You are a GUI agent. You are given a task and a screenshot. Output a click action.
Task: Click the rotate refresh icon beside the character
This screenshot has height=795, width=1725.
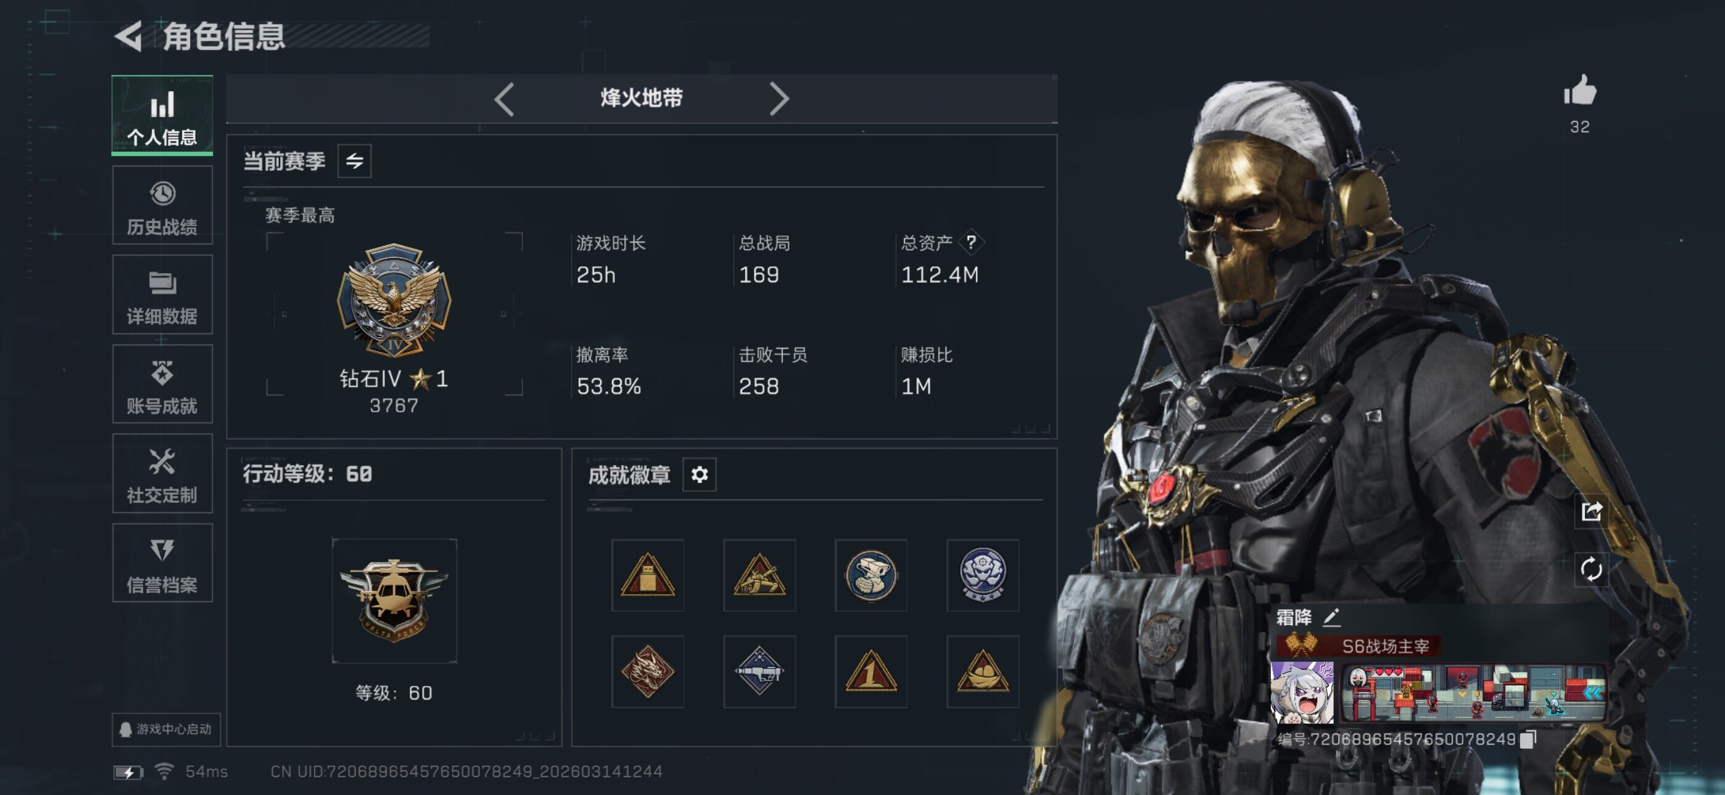coord(1591,569)
